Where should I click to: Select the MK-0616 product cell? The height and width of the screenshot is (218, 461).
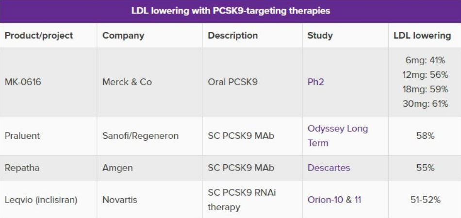23,82
